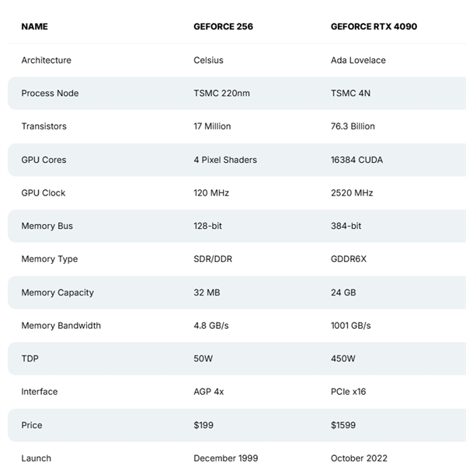
Task: Click the 16384 CUDA cell
Action: 356,160
